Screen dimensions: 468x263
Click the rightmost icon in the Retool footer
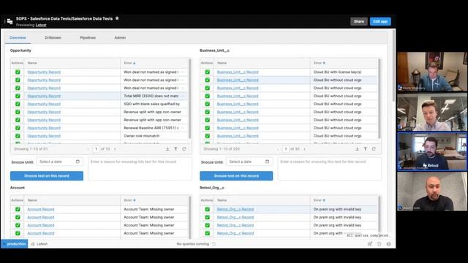click(x=388, y=244)
